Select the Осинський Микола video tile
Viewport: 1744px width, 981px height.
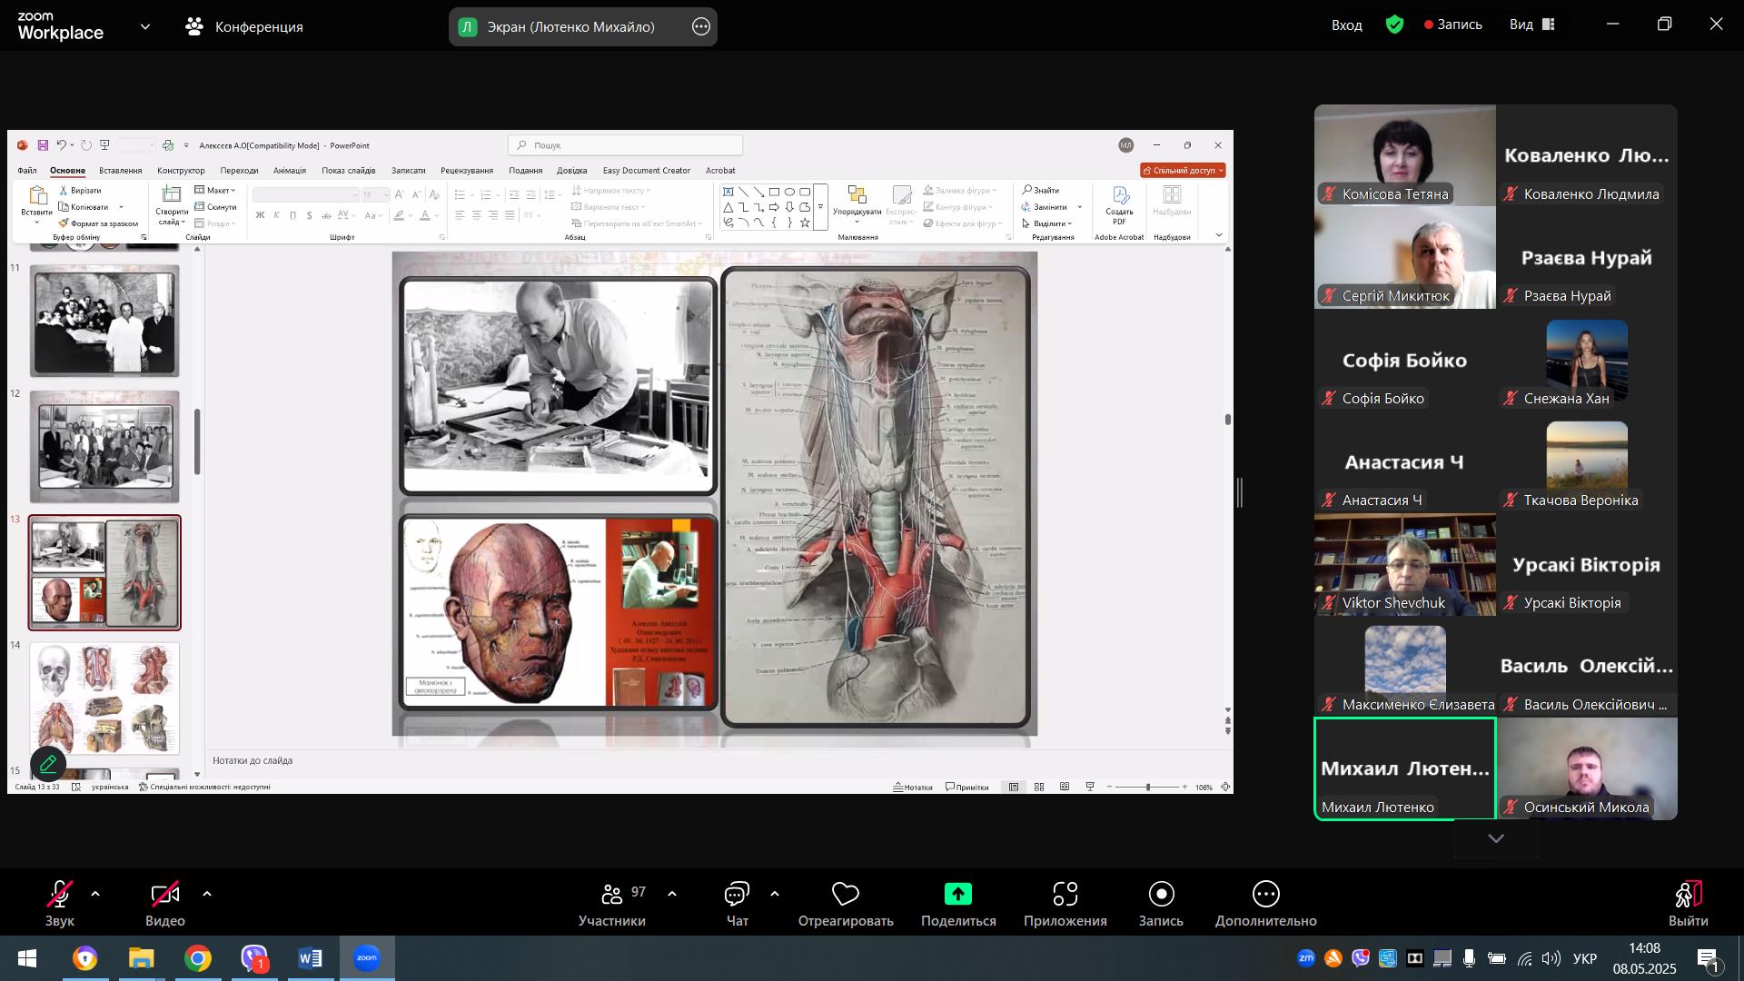click(1587, 768)
